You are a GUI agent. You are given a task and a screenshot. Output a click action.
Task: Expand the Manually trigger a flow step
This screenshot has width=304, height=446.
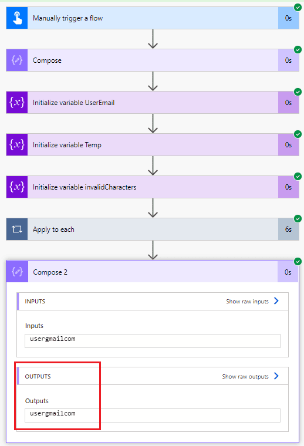[x=153, y=18]
